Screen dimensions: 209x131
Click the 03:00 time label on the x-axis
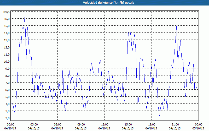pos(34,125)
